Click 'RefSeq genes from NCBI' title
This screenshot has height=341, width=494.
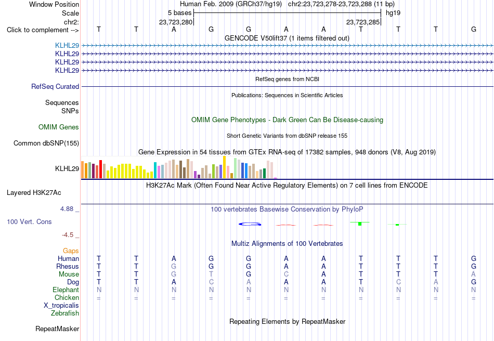(x=287, y=80)
